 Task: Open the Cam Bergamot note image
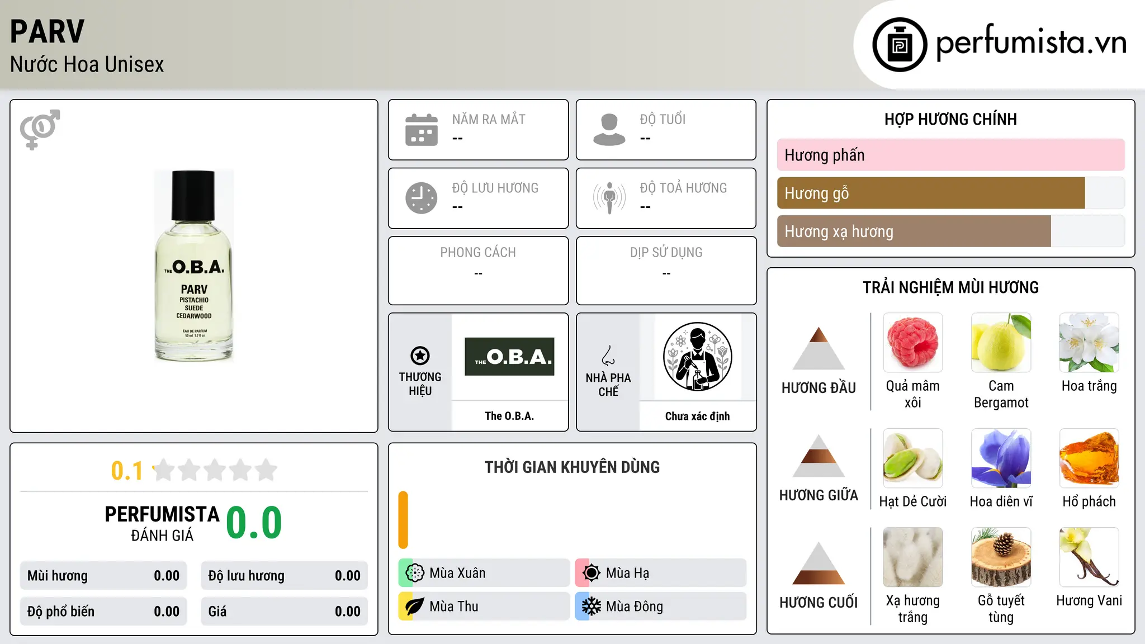1001,343
